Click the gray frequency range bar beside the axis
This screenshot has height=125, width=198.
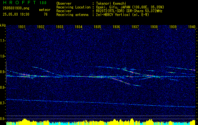(x=6, y=72)
